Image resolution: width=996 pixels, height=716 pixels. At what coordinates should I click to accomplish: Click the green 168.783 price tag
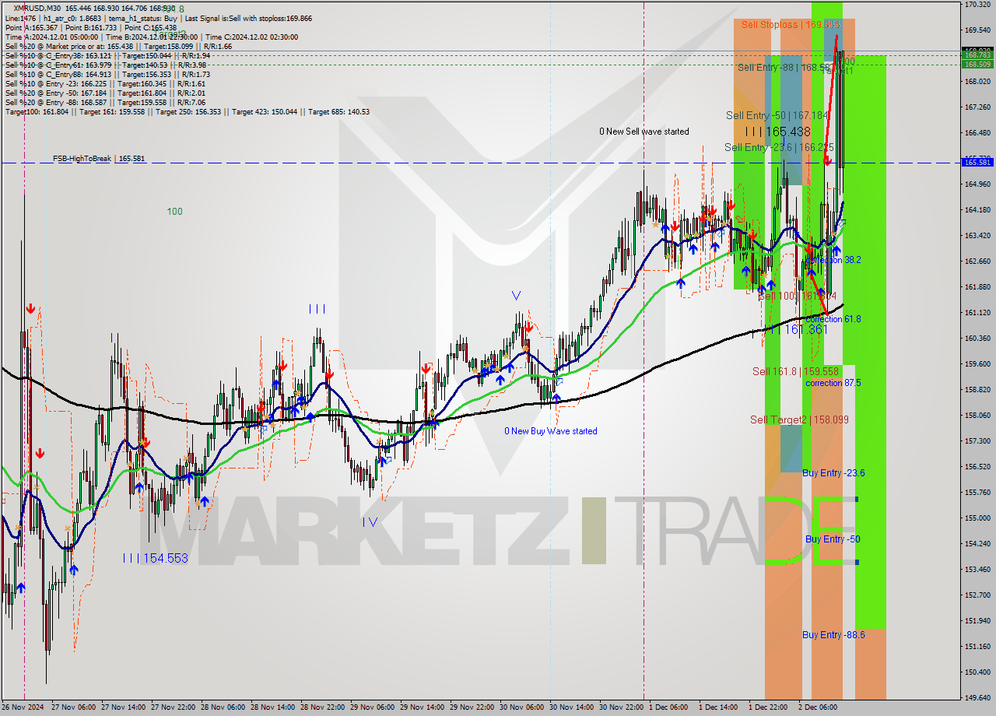pos(978,55)
